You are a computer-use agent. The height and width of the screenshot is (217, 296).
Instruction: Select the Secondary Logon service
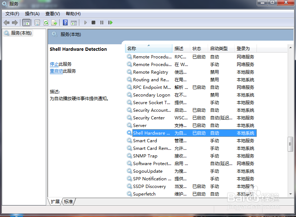(x=191, y=95)
